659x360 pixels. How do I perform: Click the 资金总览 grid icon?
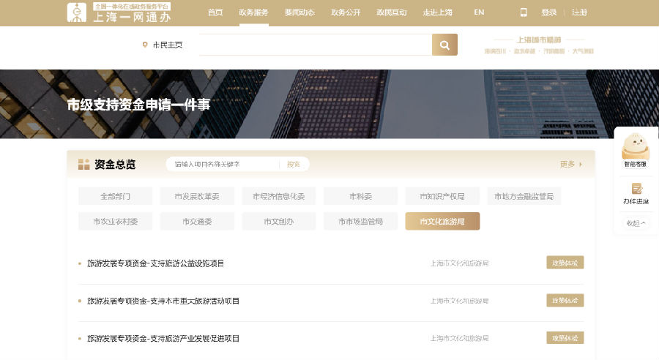pos(83,164)
